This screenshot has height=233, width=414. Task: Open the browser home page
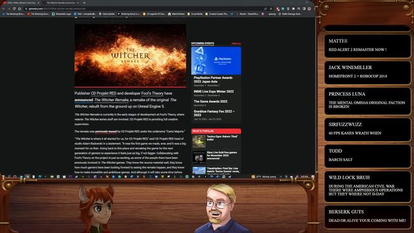19,8
